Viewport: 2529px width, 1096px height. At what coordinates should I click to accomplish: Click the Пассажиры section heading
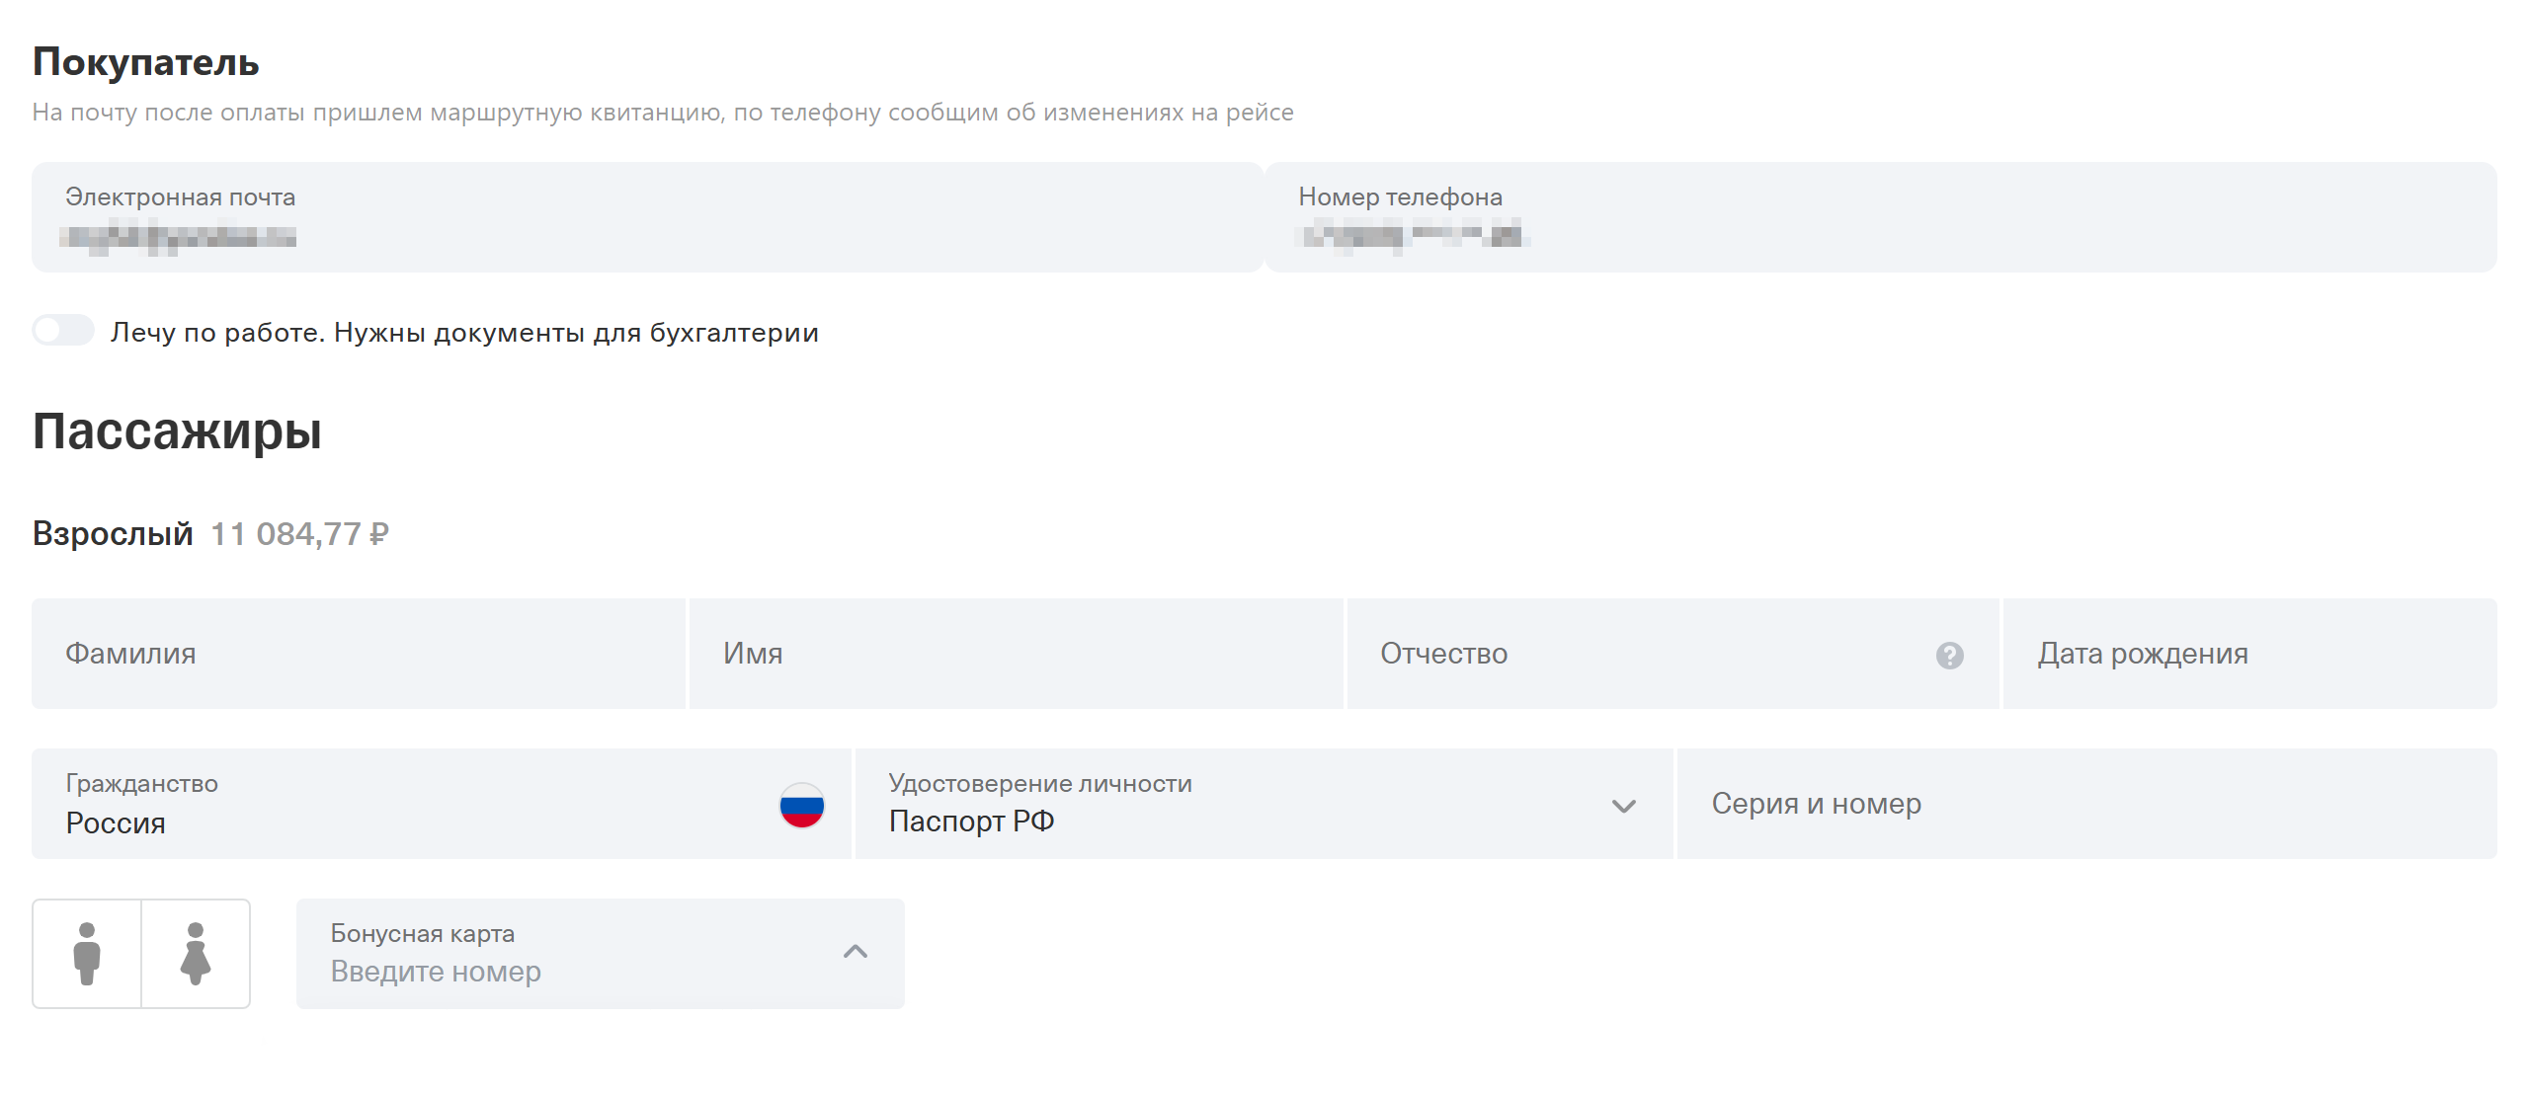177,431
